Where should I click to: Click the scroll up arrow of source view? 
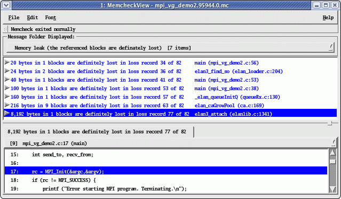[x=332, y=153]
